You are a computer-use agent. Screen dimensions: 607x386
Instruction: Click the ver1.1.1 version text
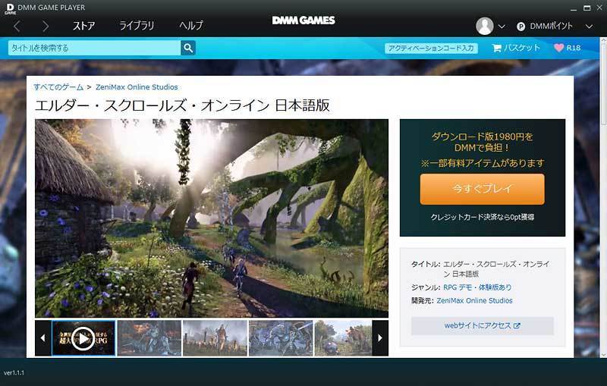click(14, 373)
